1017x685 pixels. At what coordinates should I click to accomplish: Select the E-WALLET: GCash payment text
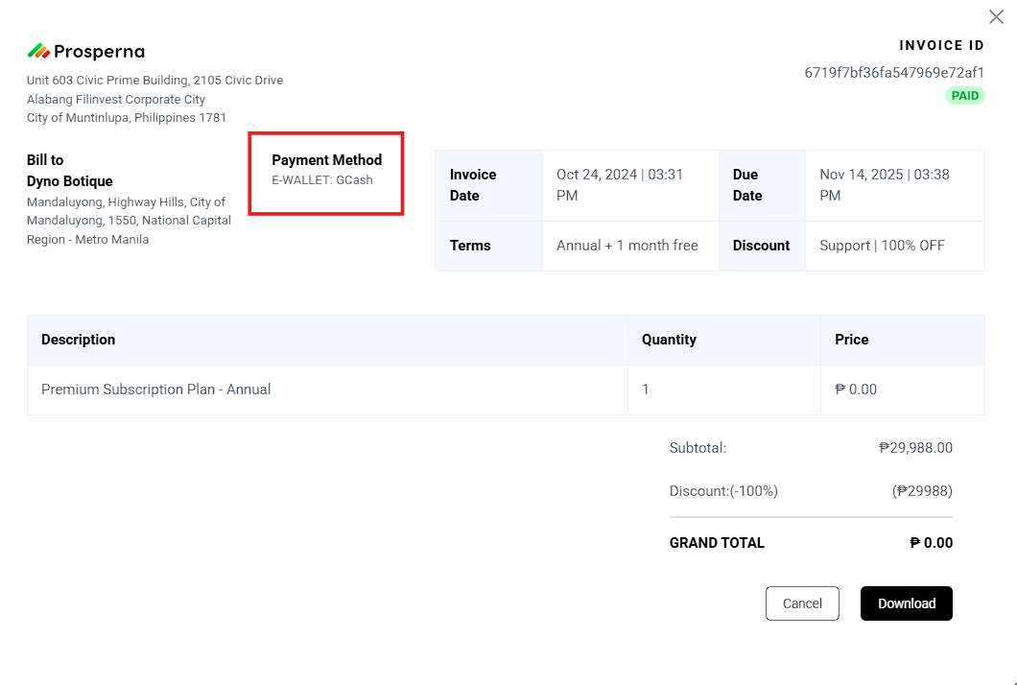click(x=322, y=180)
